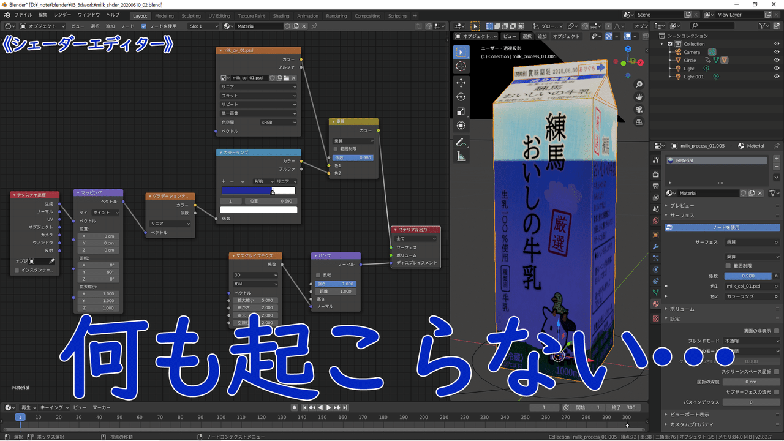Click Z axis on navigation gizmo
The height and width of the screenshot is (441, 784).
pos(627,48)
